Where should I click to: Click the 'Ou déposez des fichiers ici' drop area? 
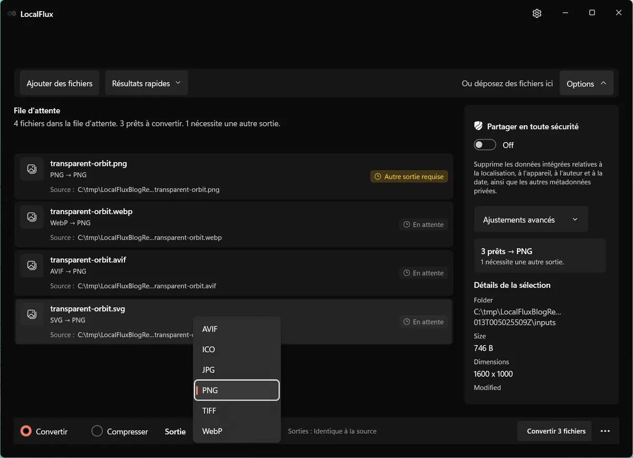pyautogui.click(x=507, y=83)
